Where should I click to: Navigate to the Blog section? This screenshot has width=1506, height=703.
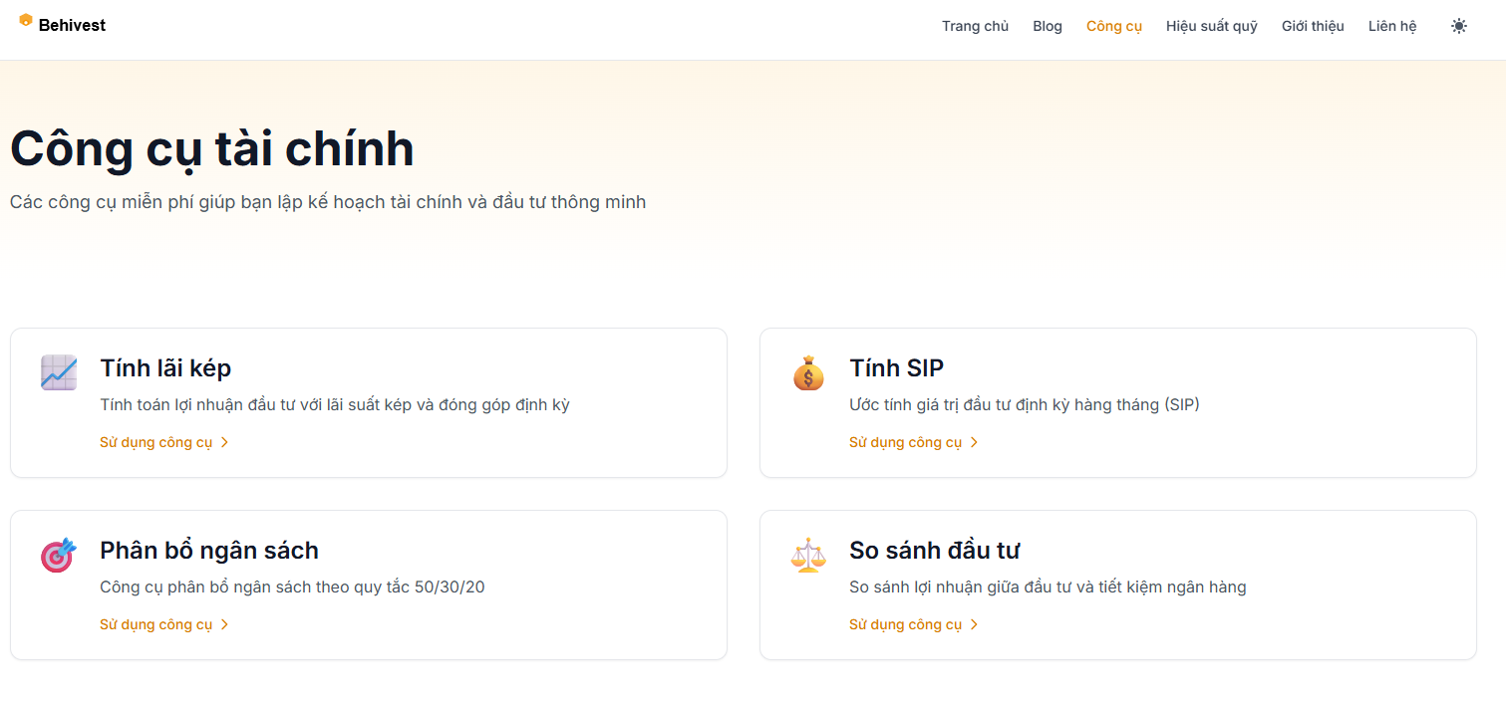[x=1047, y=26]
